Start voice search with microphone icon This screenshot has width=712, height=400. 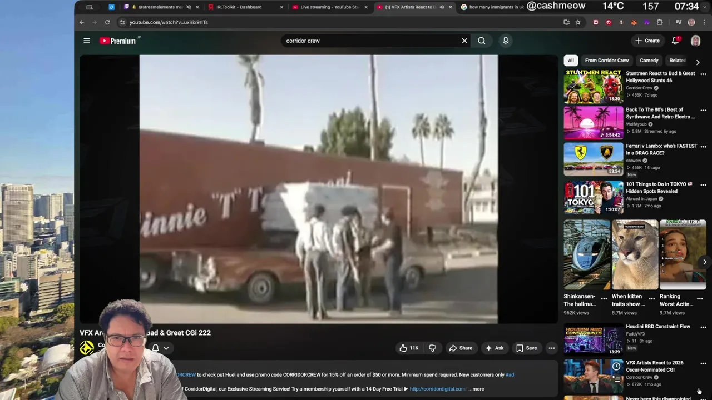point(506,41)
